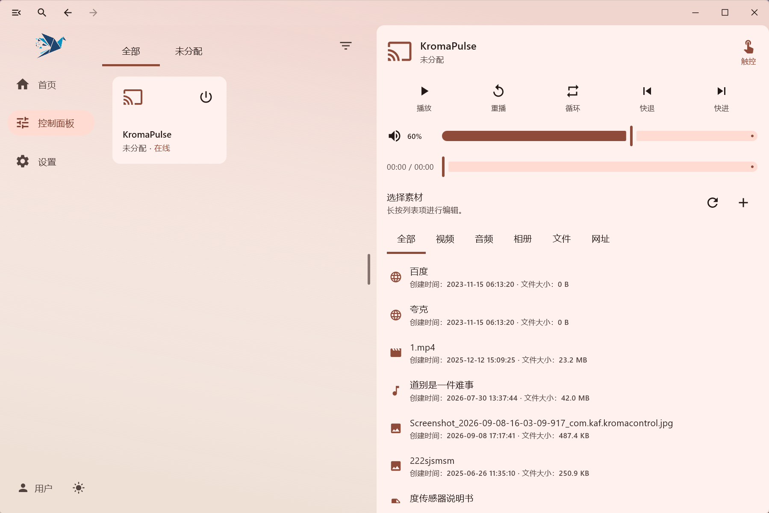Select the 1.mp4 video item
This screenshot has width=769, height=513.
pos(572,353)
